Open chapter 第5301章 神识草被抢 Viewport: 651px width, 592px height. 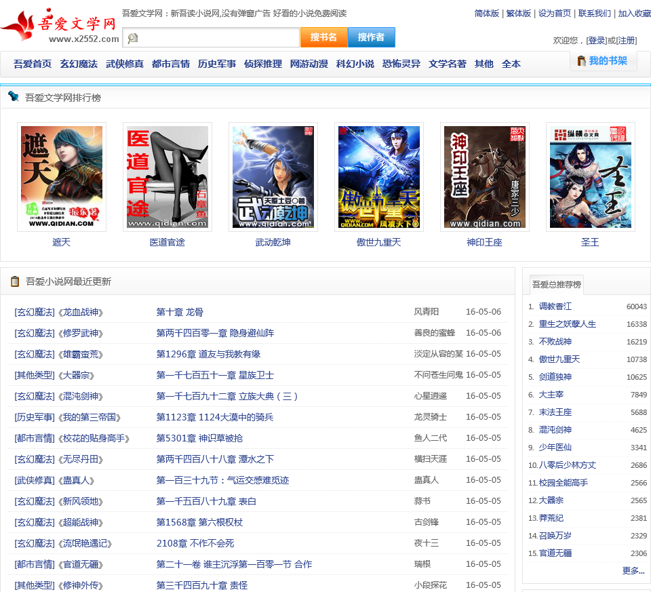coord(199,438)
